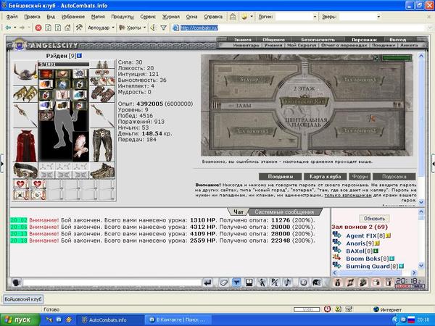The image size is (435, 326).
Task: Open the Автоудар dropdown
Action: tap(101, 28)
